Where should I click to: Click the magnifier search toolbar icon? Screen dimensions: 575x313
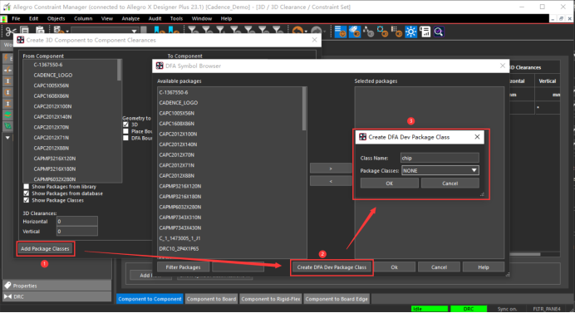coord(439,32)
